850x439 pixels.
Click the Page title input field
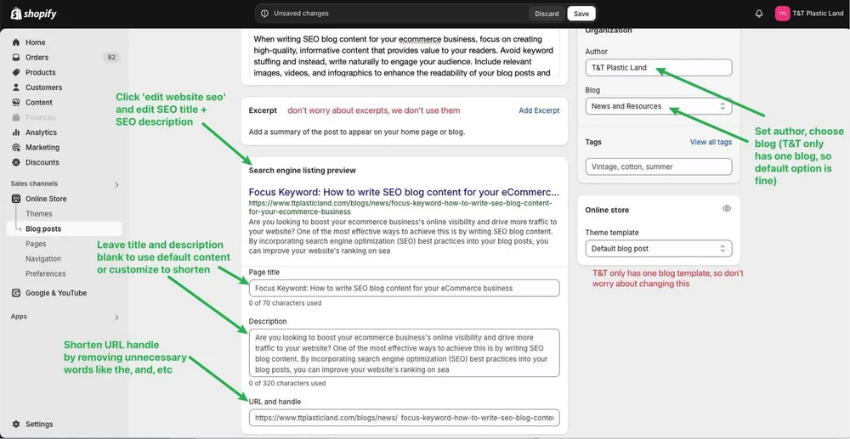click(x=405, y=288)
